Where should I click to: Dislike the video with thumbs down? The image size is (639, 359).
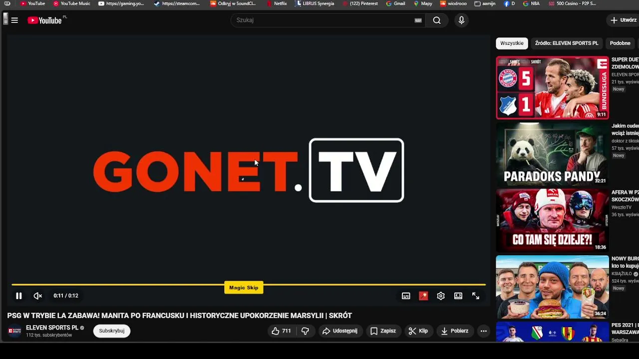305,331
